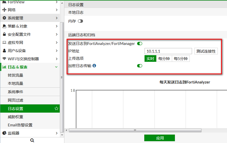The height and width of the screenshot is (143, 227).
Task: Expand the FortiView menu chevron
Action: point(57,2)
